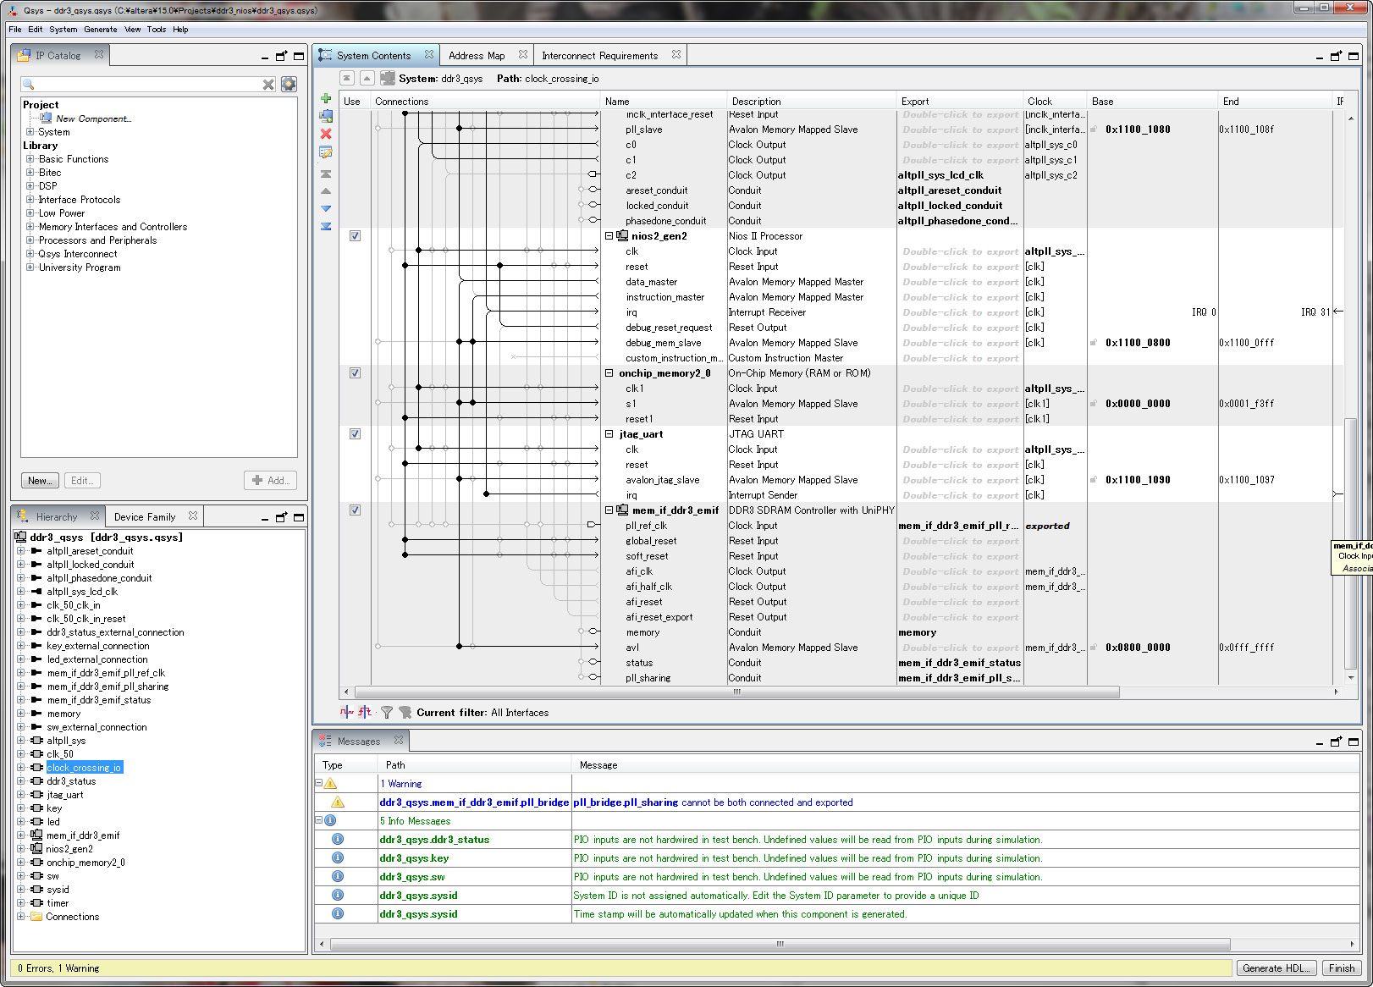This screenshot has width=1373, height=987.
Task: Uncheck the onchip_memory2_0 Use checkbox
Action: pyautogui.click(x=355, y=373)
